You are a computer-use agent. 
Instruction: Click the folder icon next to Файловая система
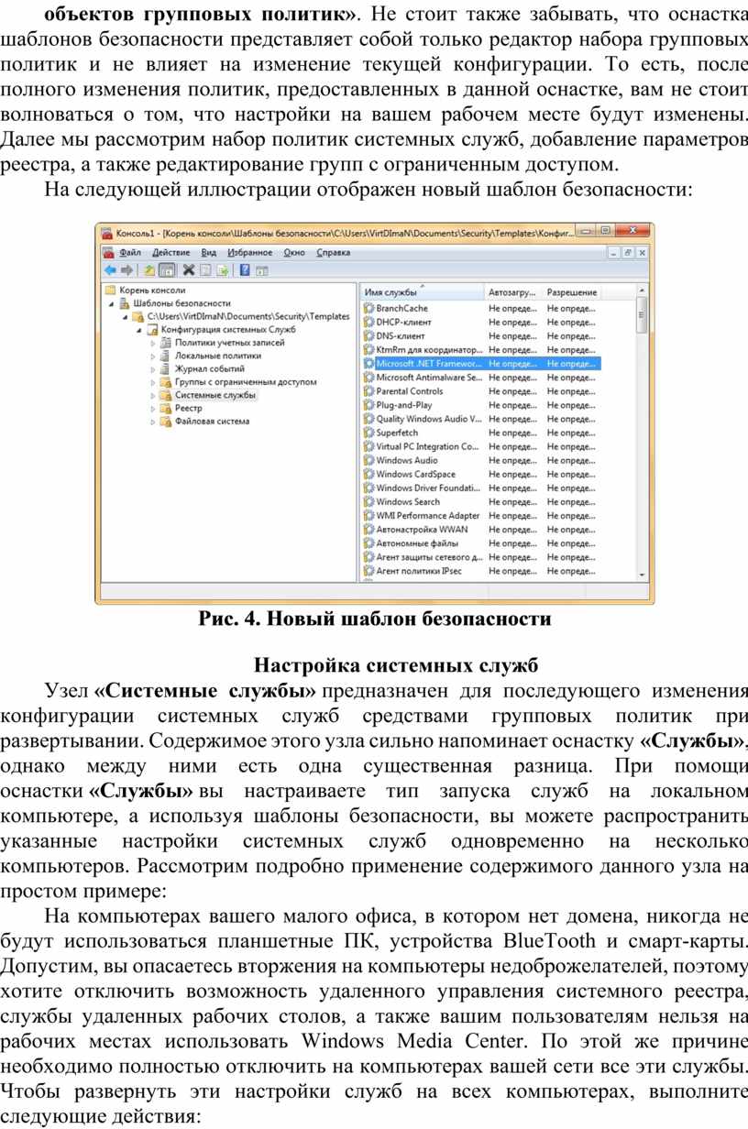[x=166, y=422]
